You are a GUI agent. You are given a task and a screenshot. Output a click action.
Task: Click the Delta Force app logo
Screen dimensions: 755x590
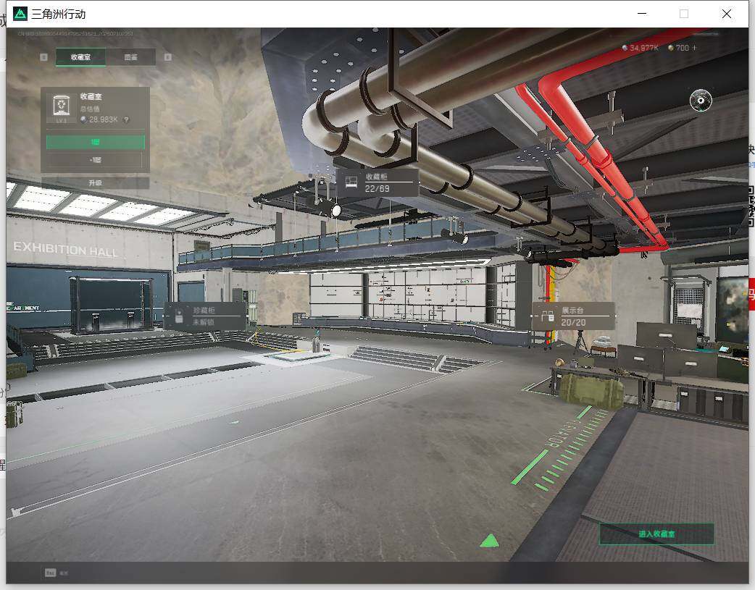(x=20, y=14)
